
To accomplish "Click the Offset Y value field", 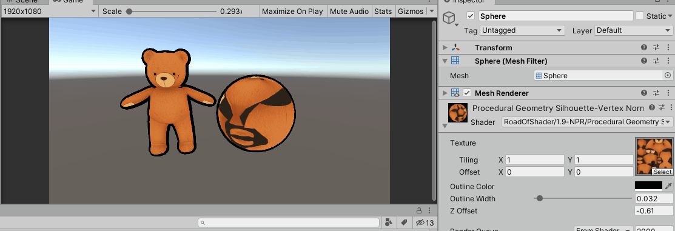I will tap(603, 172).
